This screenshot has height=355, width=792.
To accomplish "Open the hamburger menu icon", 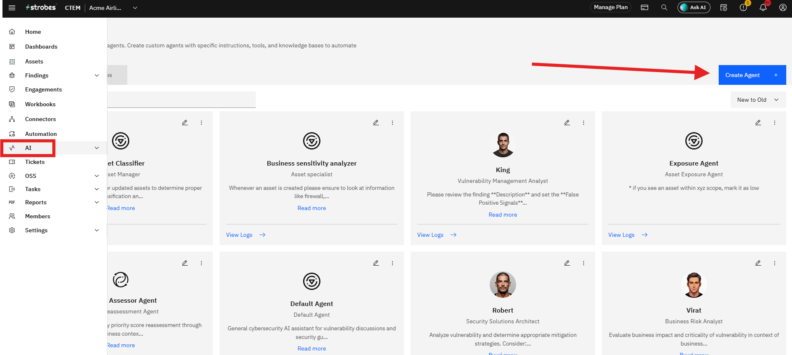I will [12, 8].
